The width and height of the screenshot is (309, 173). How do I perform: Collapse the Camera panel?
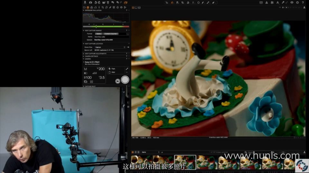pyautogui.click(x=84, y=59)
